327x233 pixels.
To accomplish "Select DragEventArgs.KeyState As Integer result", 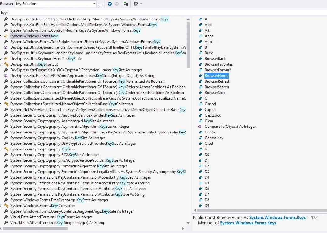I will (x=59, y=200).
